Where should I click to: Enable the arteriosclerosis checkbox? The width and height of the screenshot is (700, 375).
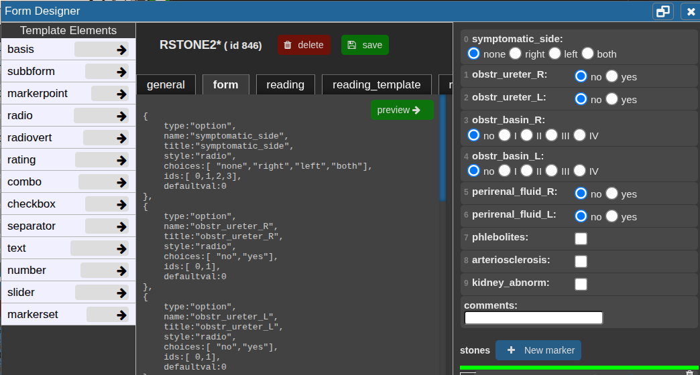[581, 261]
